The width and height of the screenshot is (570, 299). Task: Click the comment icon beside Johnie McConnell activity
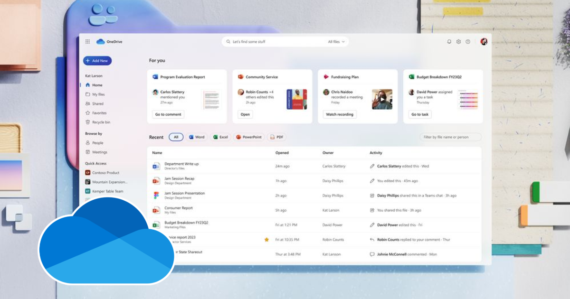[x=372, y=254]
